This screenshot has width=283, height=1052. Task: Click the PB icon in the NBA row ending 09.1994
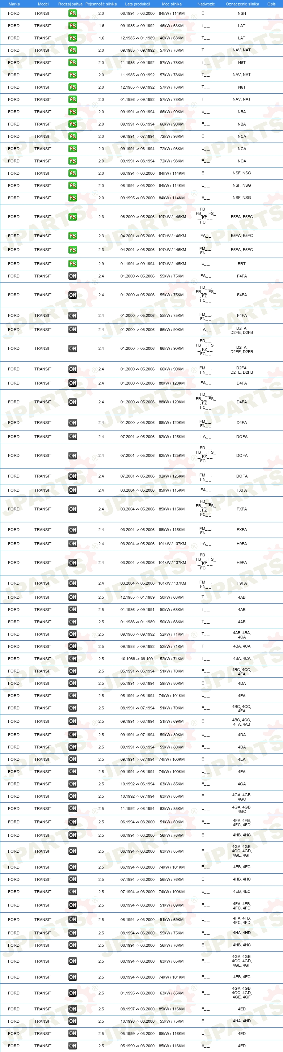[x=73, y=111]
